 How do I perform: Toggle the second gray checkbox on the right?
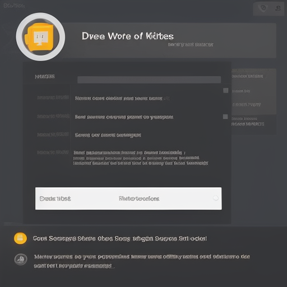[225, 117]
